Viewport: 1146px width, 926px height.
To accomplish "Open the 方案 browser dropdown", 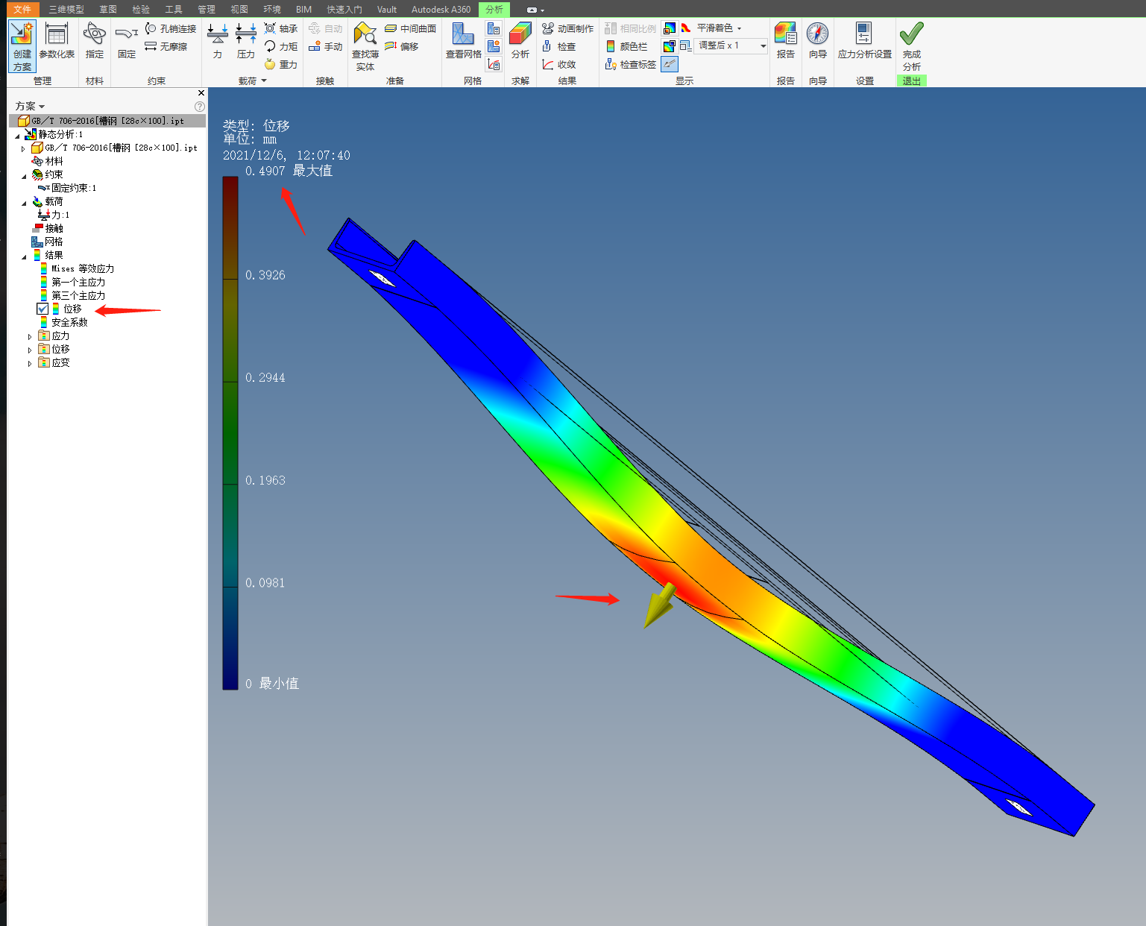I will click(x=30, y=106).
